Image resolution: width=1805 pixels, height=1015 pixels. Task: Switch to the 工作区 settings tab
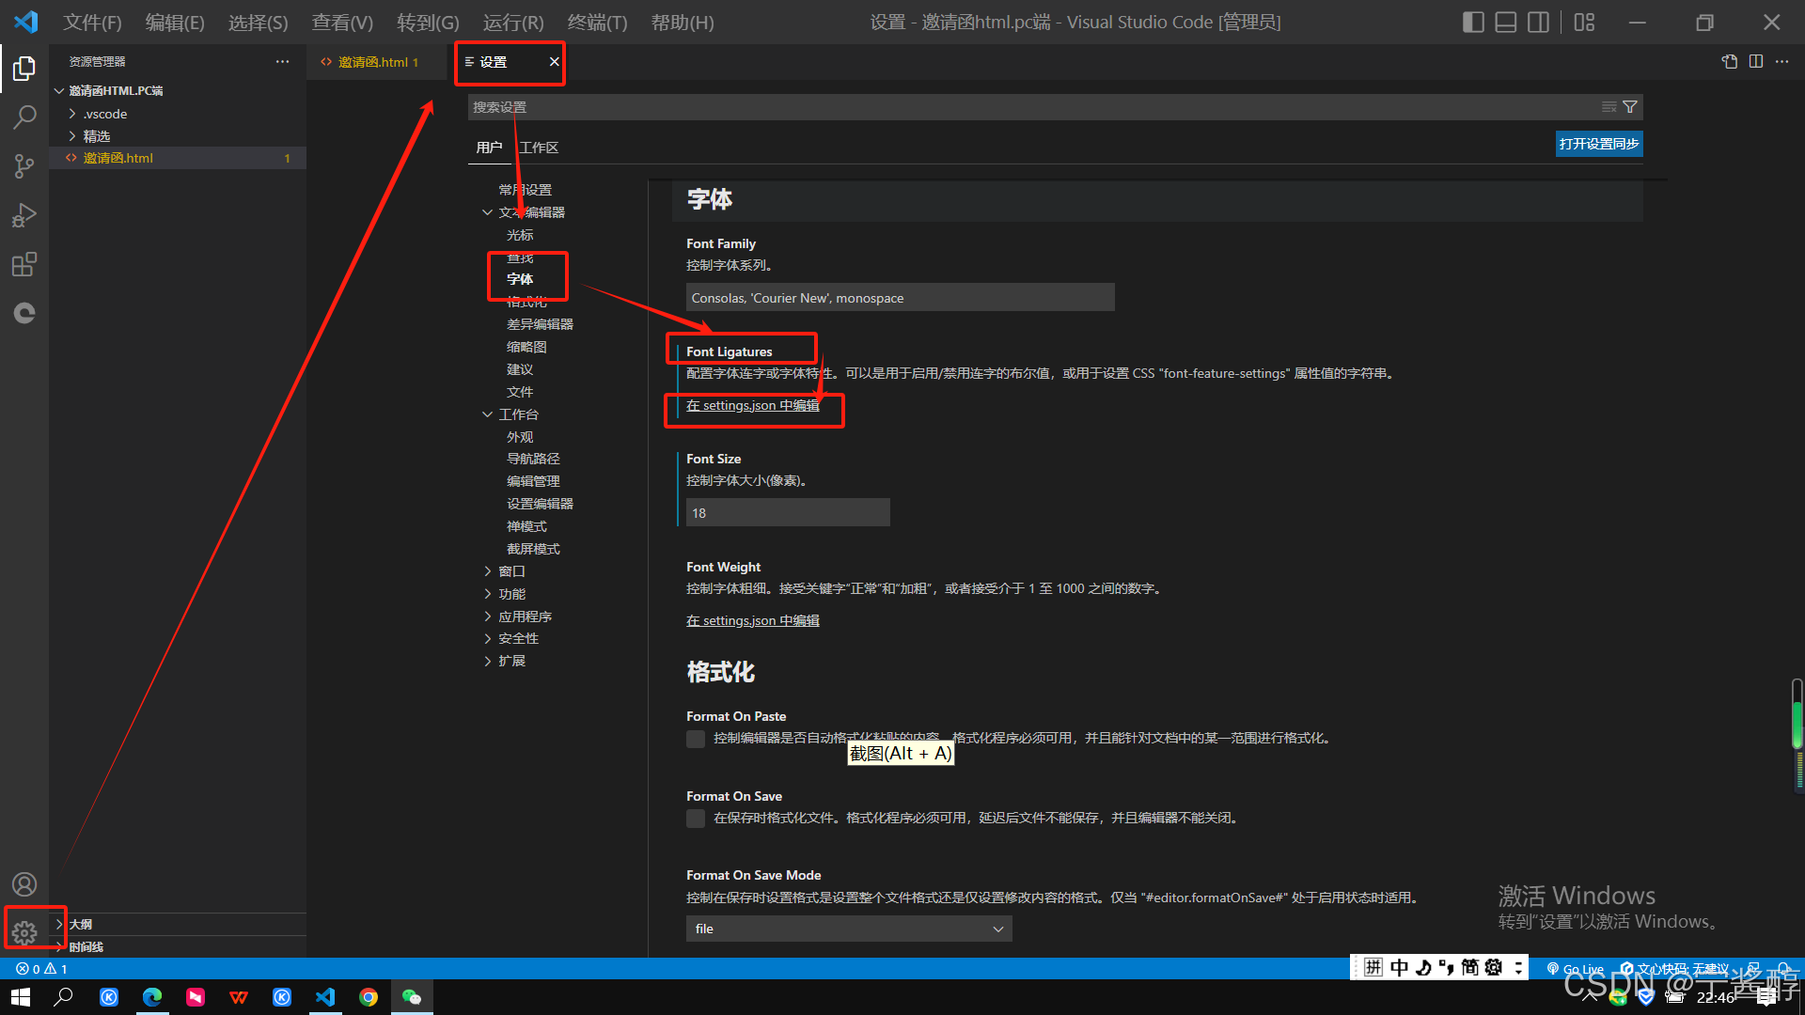(539, 148)
